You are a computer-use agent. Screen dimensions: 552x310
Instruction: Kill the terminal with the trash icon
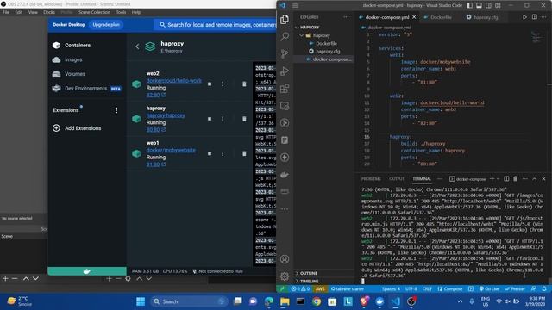(516, 178)
